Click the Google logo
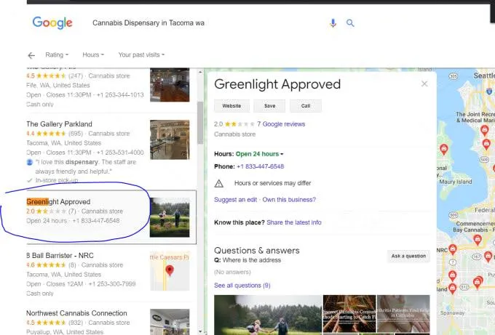Image resolution: width=495 pixels, height=335 pixels. pos(52,23)
